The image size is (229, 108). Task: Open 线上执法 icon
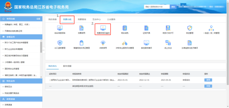tap(168, 43)
